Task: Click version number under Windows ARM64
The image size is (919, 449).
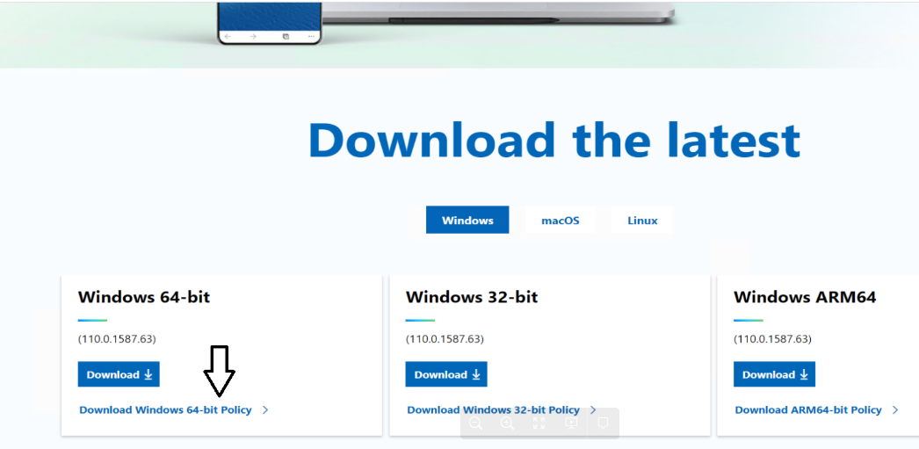Action: pos(772,339)
